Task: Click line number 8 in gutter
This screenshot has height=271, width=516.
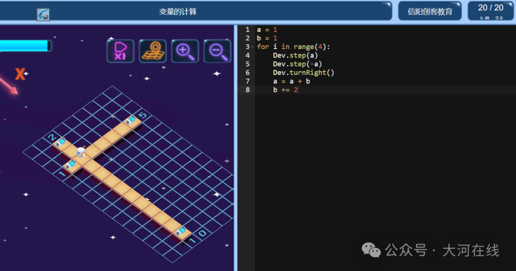Action: click(247, 90)
